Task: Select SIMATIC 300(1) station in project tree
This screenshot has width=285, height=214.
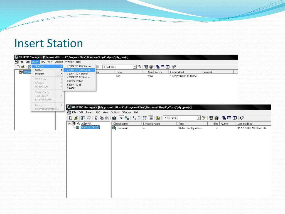Action: pyautogui.click(x=90, y=127)
